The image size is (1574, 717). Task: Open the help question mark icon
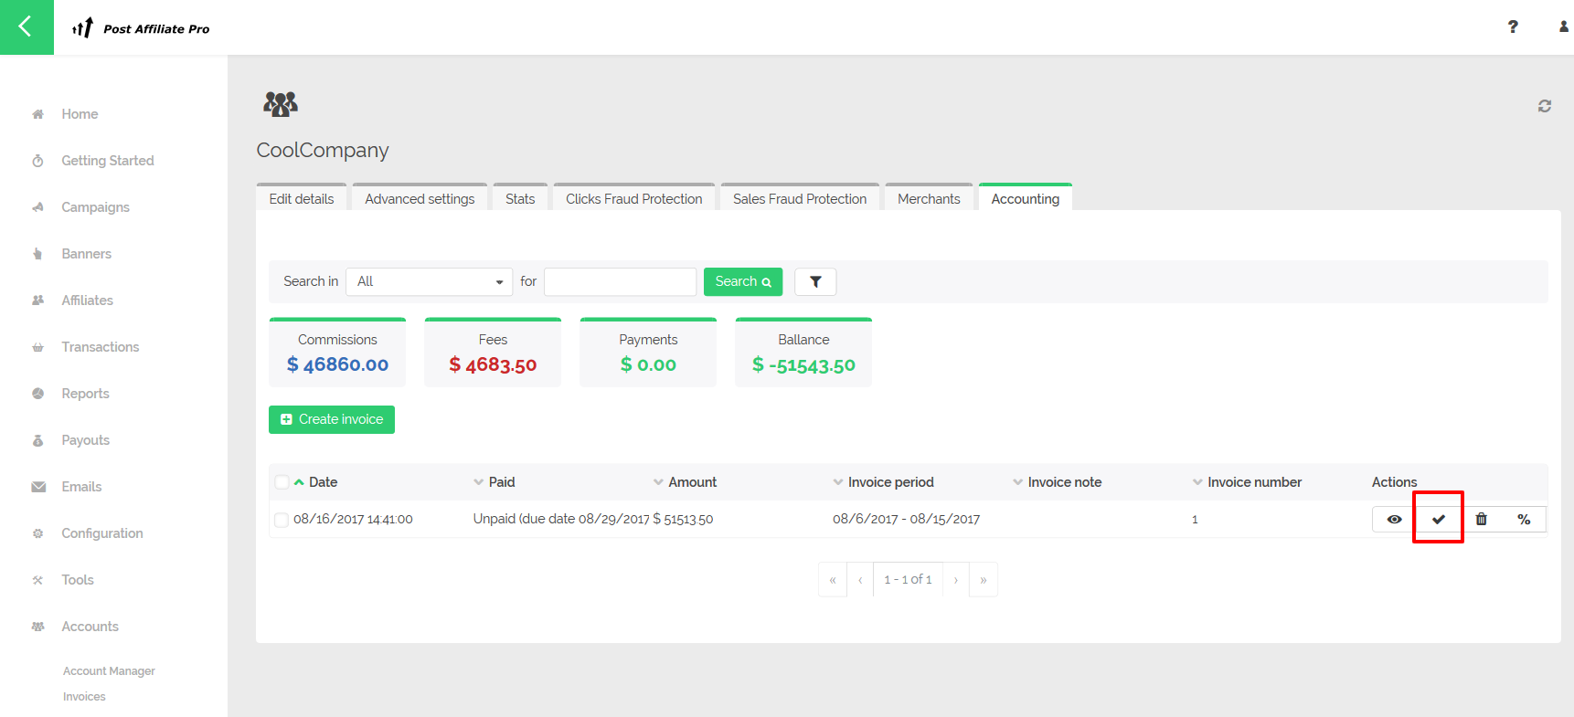point(1513,26)
